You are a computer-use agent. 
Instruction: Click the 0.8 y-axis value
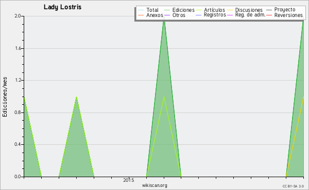pyautogui.click(x=18, y=112)
